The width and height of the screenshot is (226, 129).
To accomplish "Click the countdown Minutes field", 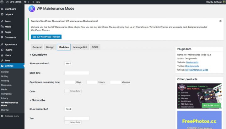I will point(116,82).
